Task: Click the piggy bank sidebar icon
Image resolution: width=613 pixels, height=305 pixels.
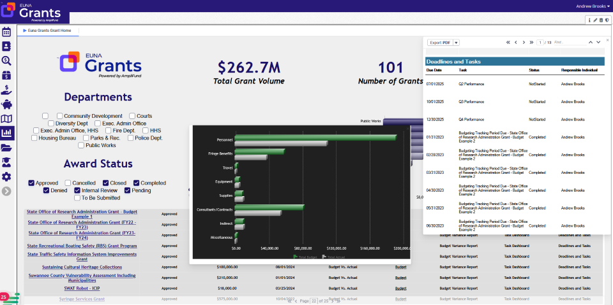Action: coord(7,104)
